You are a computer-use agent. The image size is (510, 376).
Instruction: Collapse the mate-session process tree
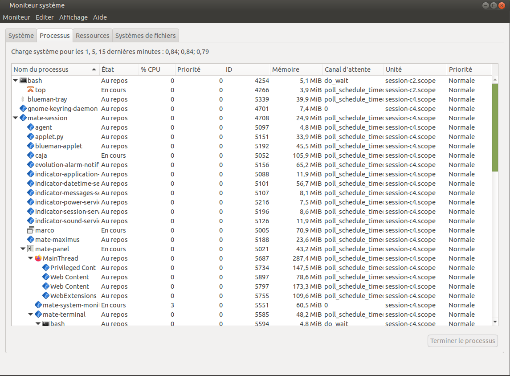(x=16, y=118)
